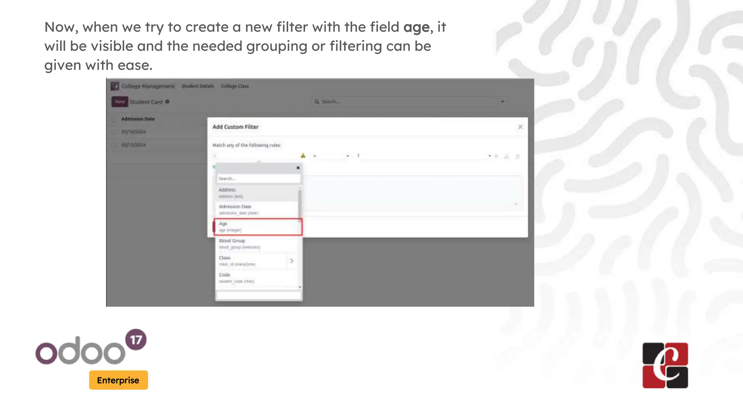Toggle the select-all checkbox beside Admission Date
743x418 pixels.
pyautogui.click(x=114, y=119)
